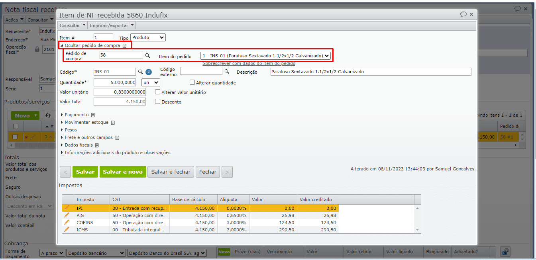Click magnifier beside Código externo field

tap(227, 71)
